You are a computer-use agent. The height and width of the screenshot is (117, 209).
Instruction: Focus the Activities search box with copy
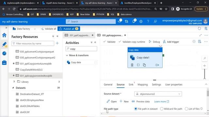point(81,49)
